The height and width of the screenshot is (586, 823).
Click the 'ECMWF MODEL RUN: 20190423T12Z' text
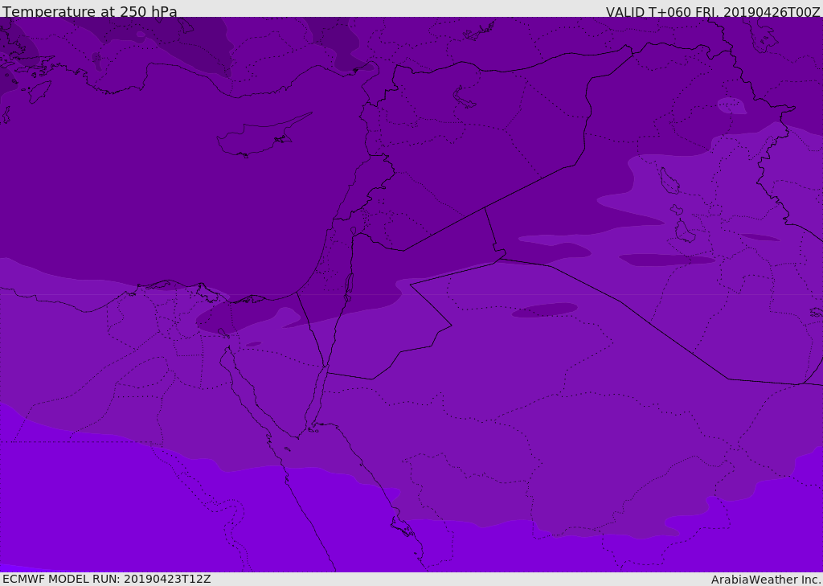tap(107, 579)
